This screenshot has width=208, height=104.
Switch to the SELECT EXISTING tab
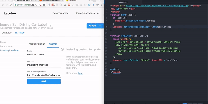tap(37, 44)
